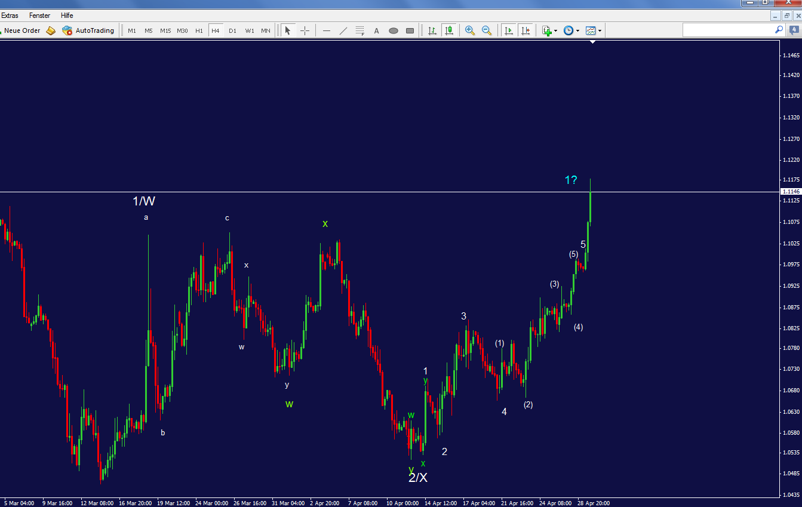Open the Extras menu

click(10, 16)
